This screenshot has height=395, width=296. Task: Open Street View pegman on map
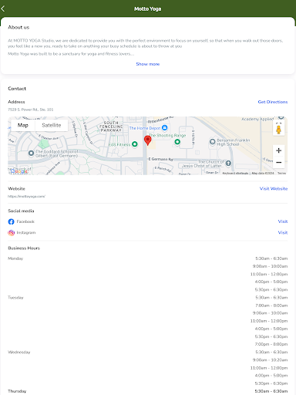tap(278, 129)
